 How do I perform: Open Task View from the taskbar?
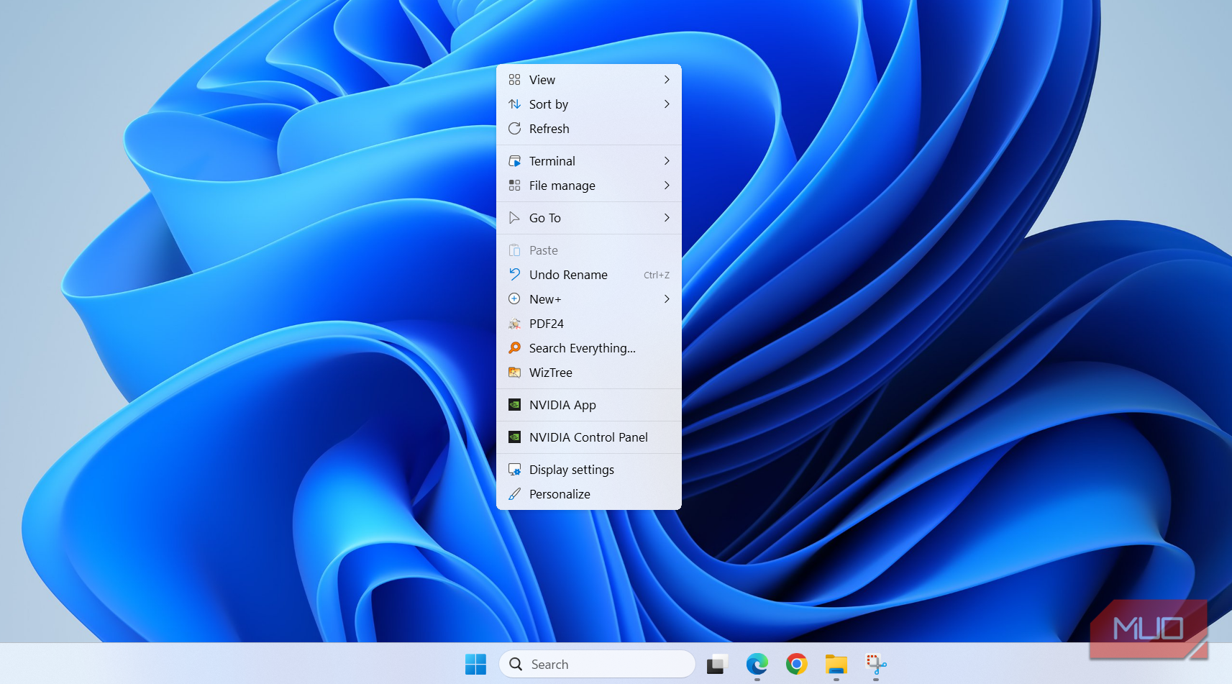coord(717,665)
